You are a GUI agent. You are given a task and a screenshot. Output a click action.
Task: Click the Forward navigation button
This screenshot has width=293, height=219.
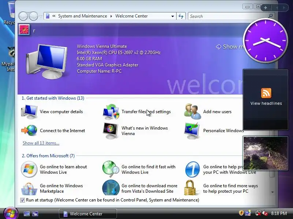coord(34,16)
